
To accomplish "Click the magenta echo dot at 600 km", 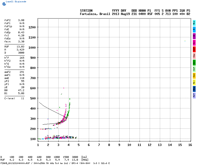I will click(64, 88).
